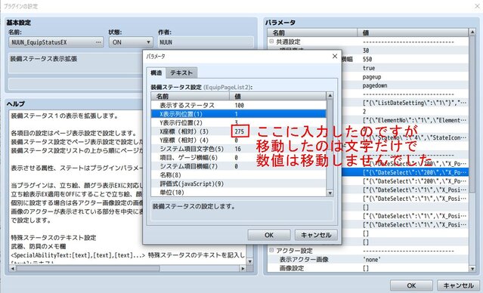Select the 評価式(javaScript)(9) row

[x=238, y=184]
